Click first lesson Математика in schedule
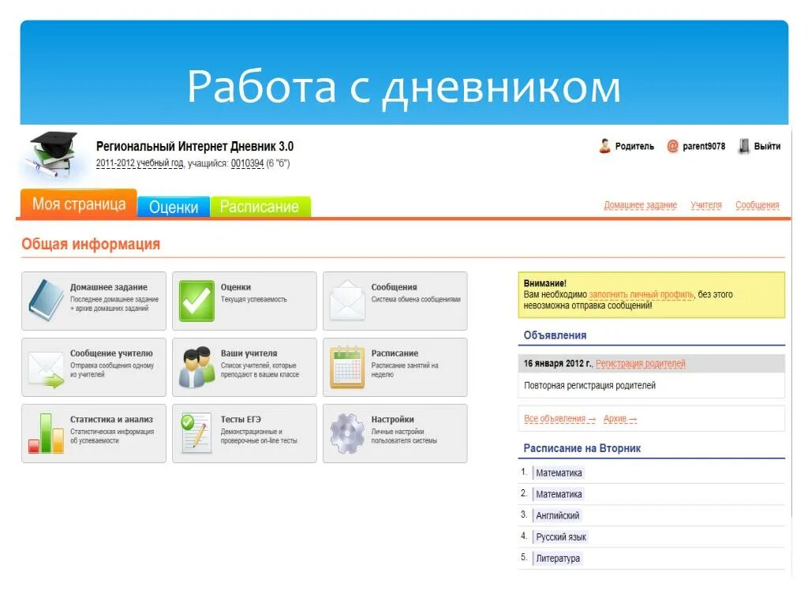This screenshot has width=808, height=606. 559,473
